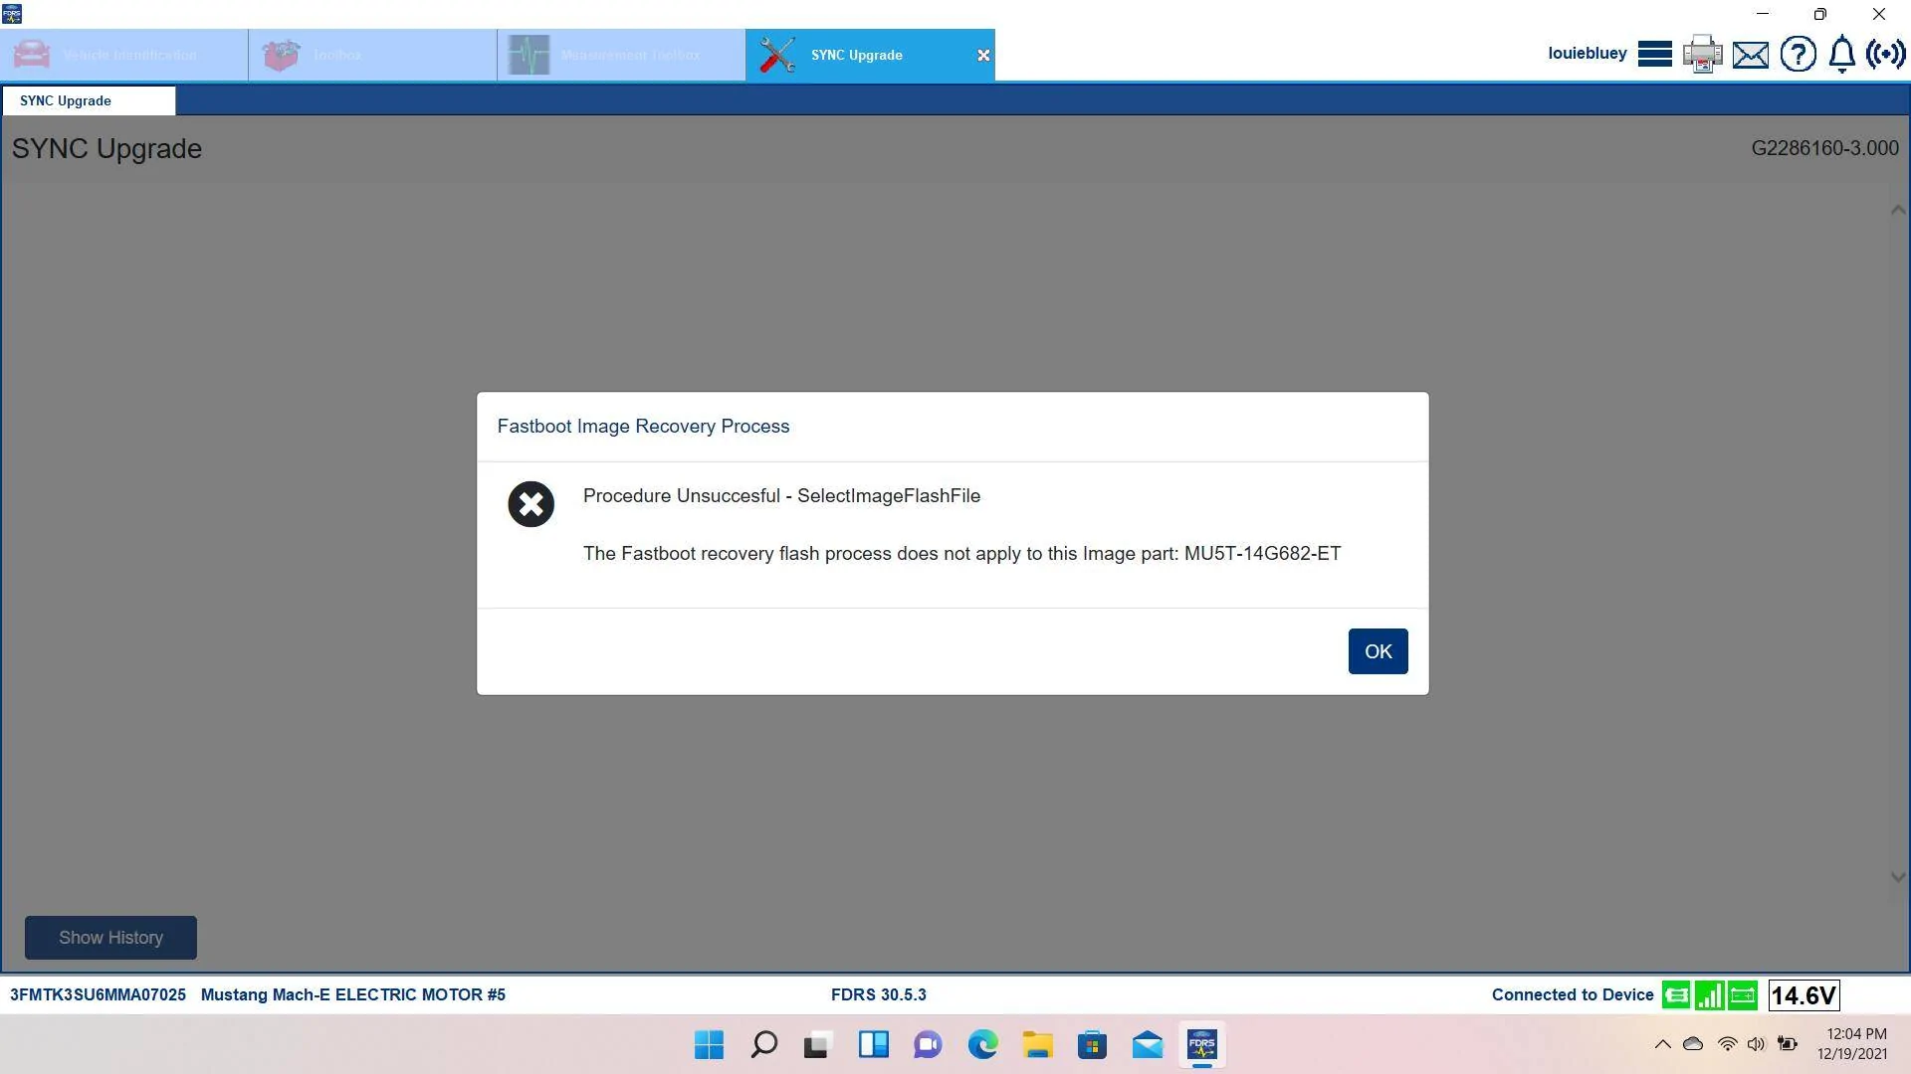Open Task View on the taskbar

(817, 1045)
